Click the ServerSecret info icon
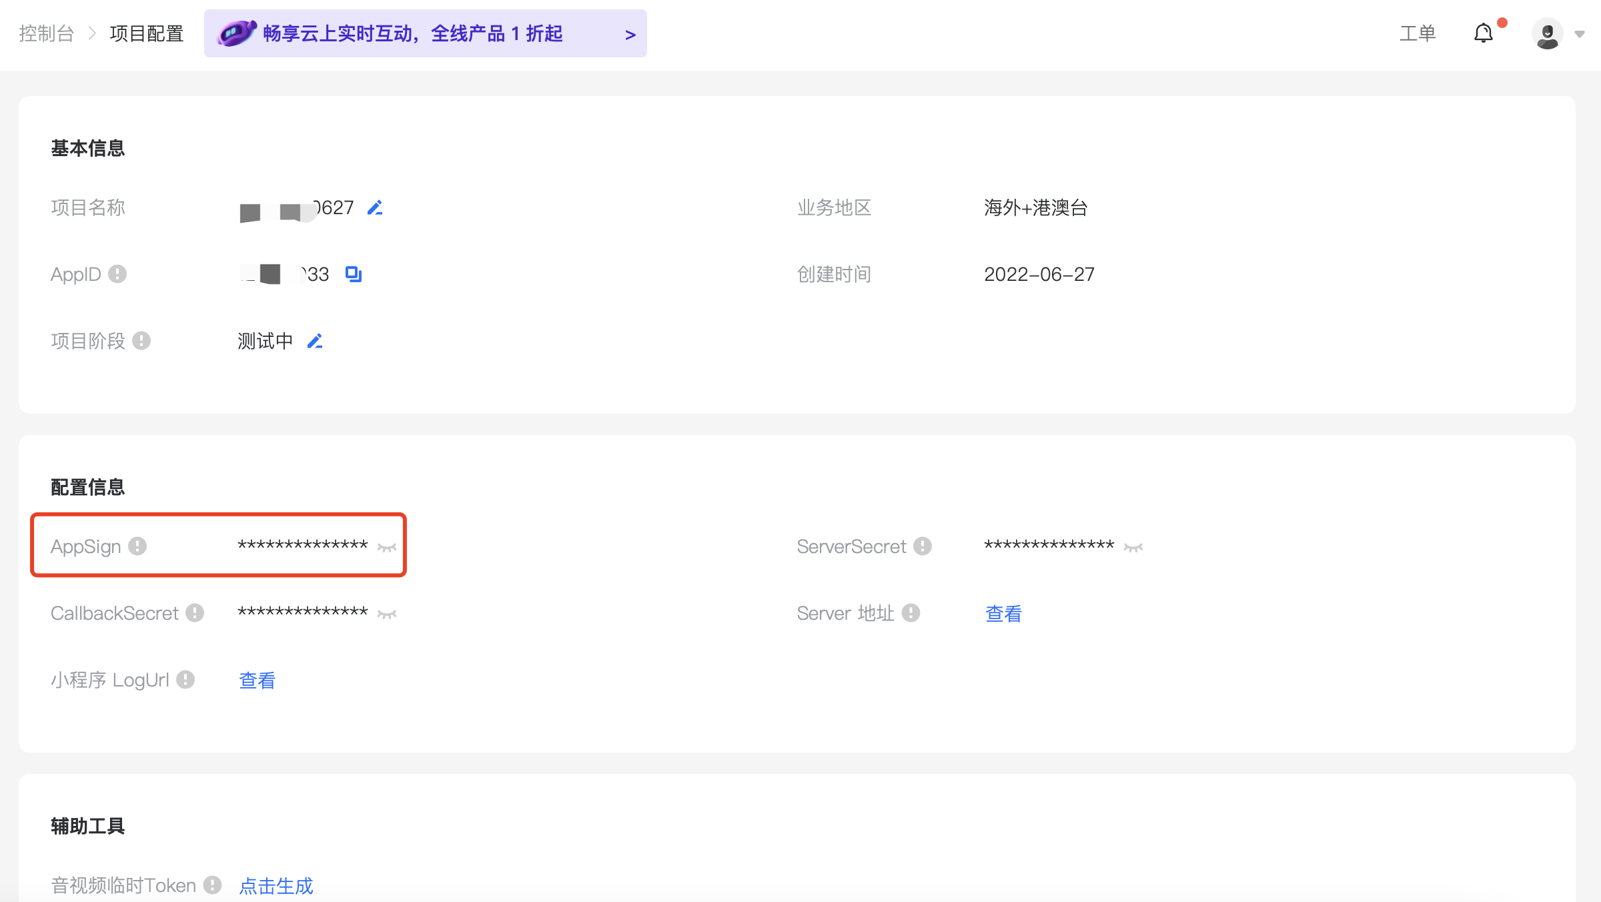The image size is (1601, 902). pos(923,546)
